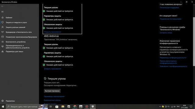Click the window icon for app control
The height and width of the screenshot is (109, 195).
coord(2,37)
